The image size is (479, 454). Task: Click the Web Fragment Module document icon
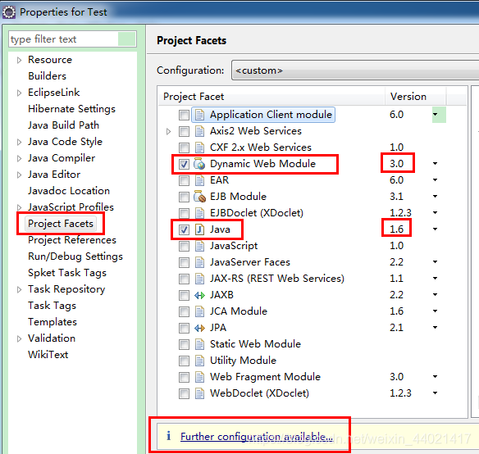coord(199,377)
